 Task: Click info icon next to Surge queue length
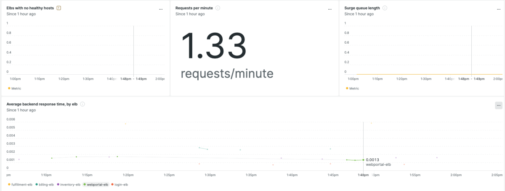(x=385, y=8)
